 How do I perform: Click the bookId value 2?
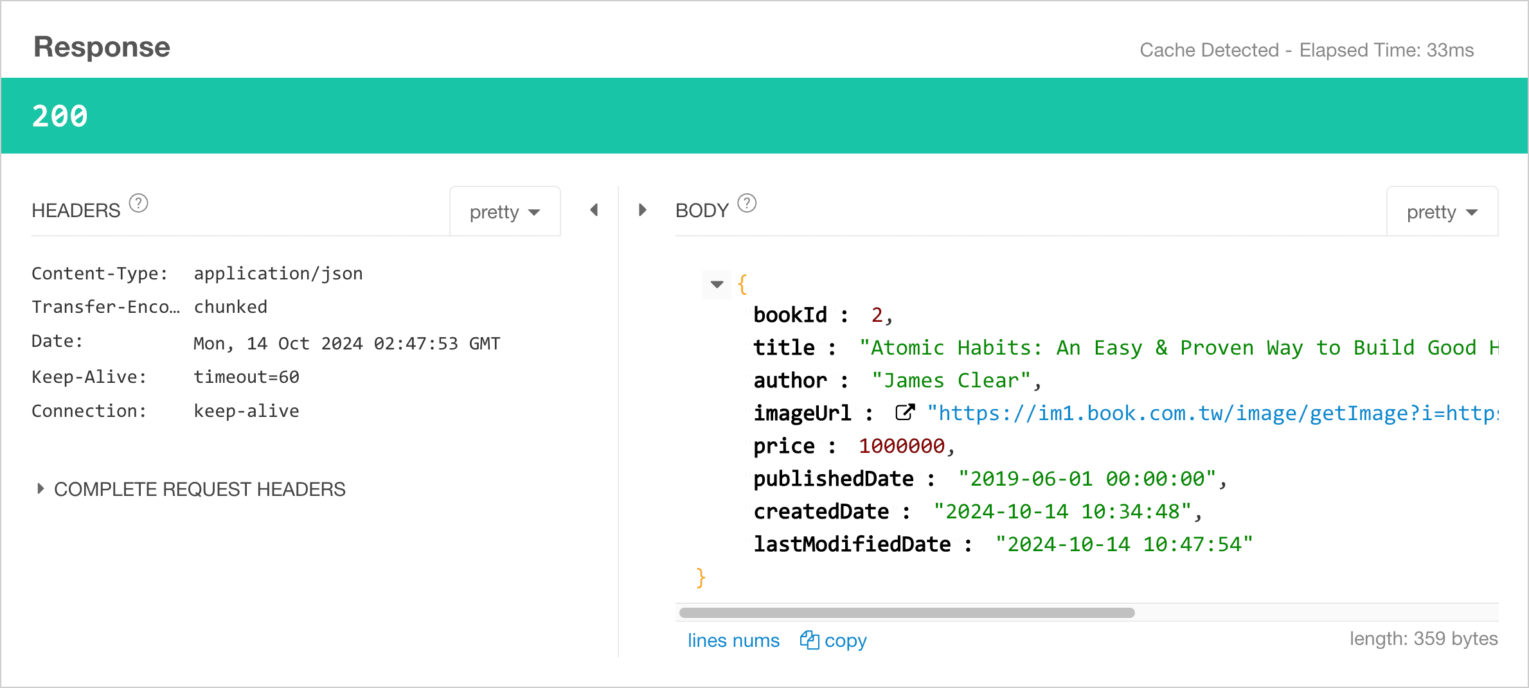[877, 315]
